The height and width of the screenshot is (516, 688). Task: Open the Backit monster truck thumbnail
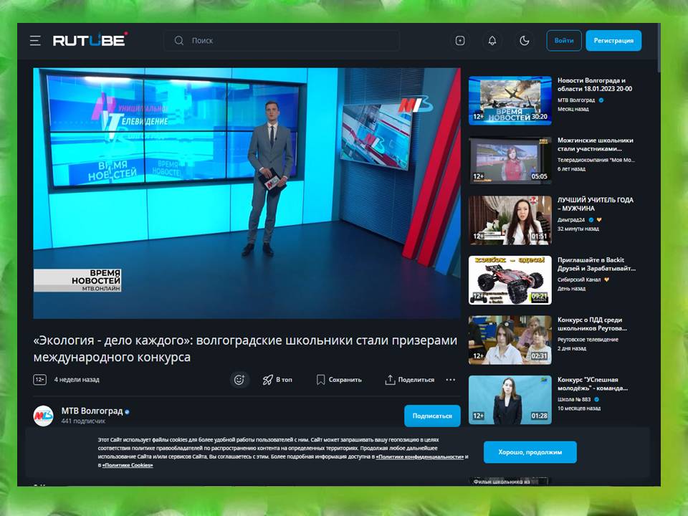[x=510, y=280]
